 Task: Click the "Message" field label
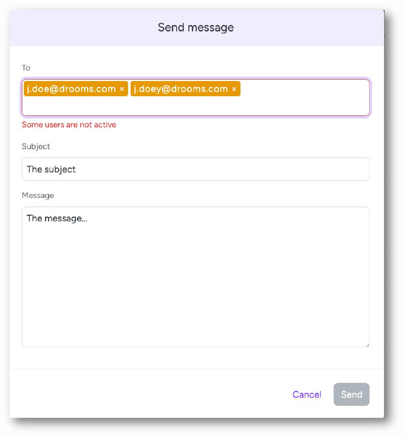[x=38, y=195]
